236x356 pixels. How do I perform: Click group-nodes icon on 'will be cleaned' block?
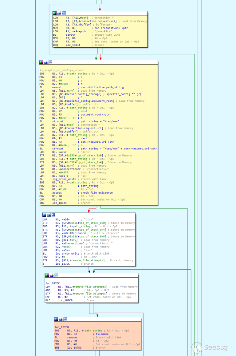tap(53, 215)
